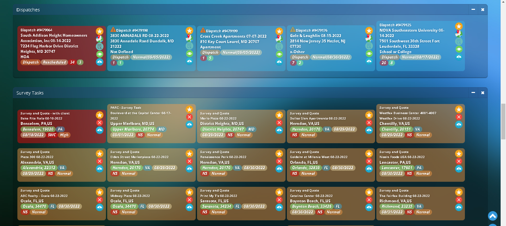Image resolution: width=506 pixels, height=226 pixels.
Task: Remove the Bake Rite Rolls survey task
Action: click(x=100, y=123)
